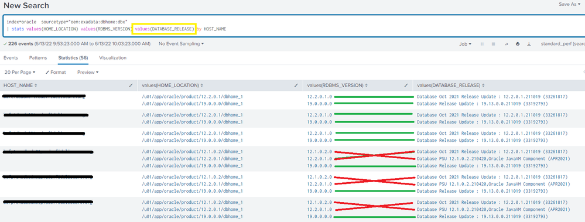Share the search job

[x=507, y=44]
